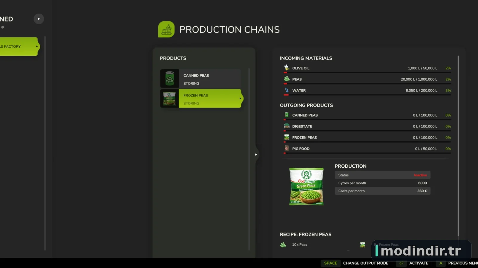Click the Digestate icon
The height and width of the screenshot is (268, 478).
[x=287, y=126]
